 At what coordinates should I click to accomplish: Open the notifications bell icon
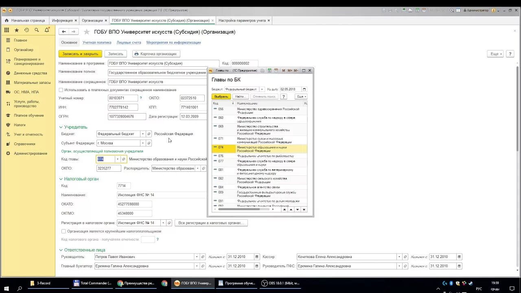[47, 30]
